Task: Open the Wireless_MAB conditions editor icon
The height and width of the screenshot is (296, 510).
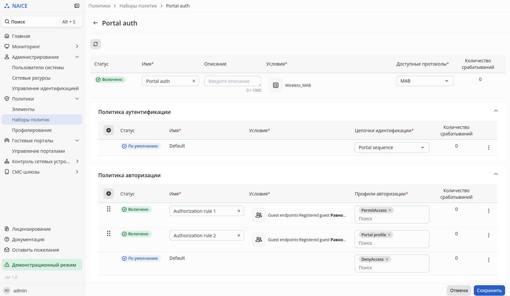Action: pyautogui.click(x=276, y=85)
